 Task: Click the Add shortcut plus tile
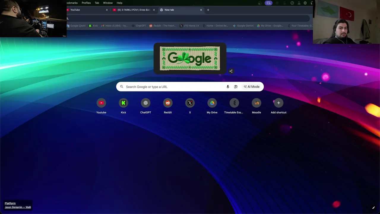click(278, 106)
